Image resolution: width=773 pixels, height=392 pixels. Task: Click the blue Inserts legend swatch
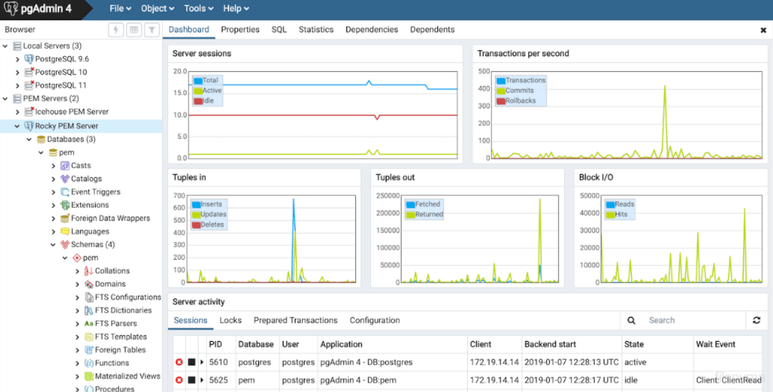click(x=197, y=204)
